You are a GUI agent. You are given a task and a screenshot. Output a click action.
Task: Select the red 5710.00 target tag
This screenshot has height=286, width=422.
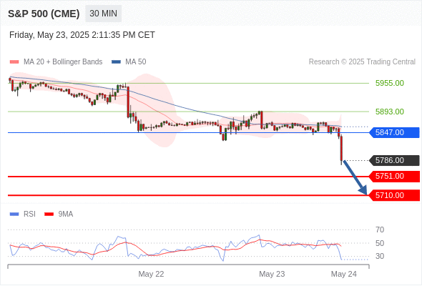click(394, 195)
